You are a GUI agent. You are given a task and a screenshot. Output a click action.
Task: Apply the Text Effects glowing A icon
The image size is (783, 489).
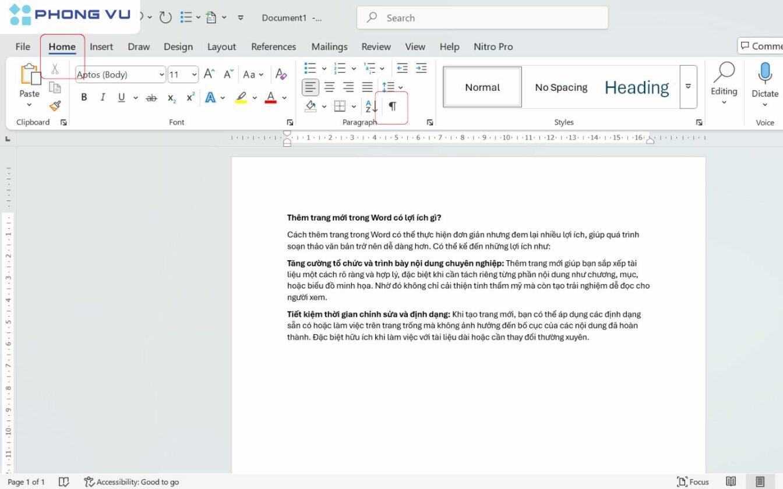point(210,98)
